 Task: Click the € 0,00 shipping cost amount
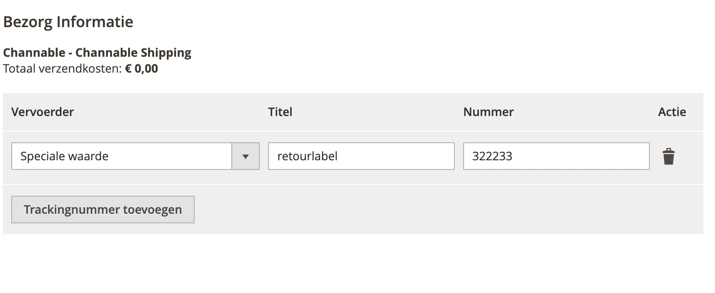point(142,68)
